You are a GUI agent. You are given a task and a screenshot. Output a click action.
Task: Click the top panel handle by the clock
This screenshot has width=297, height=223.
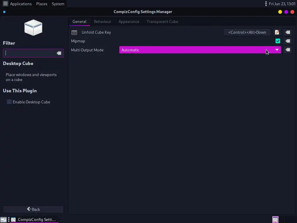pyautogui.click(x=266, y=3)
